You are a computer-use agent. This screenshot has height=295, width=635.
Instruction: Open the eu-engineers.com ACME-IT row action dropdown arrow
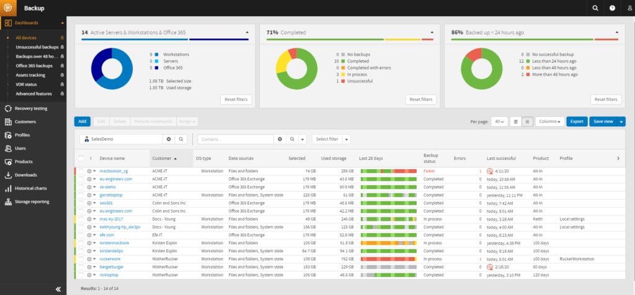coord(94,179)
